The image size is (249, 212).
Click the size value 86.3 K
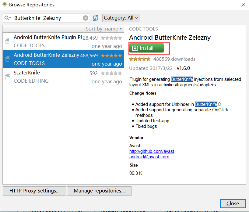(136, 173)
